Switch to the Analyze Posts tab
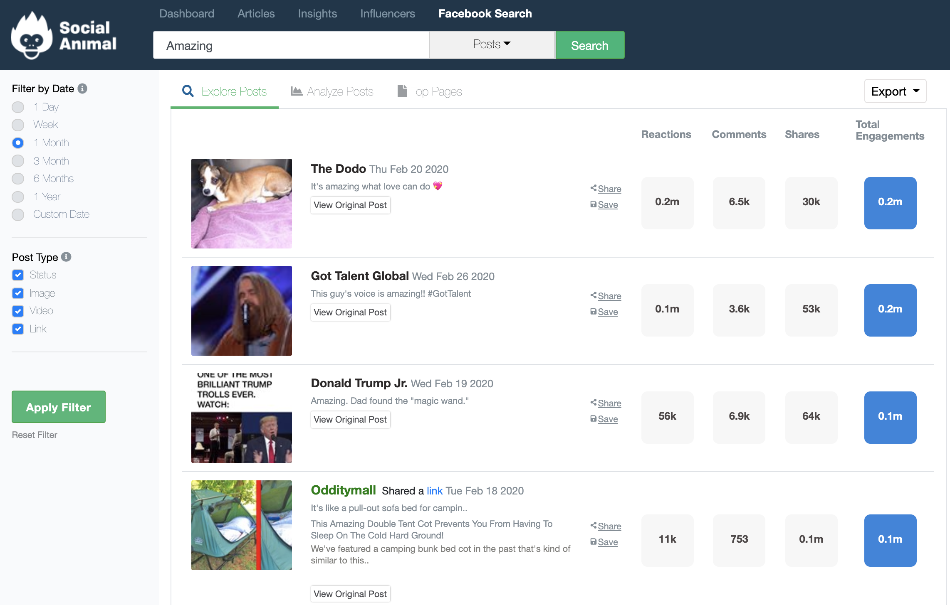The image size is (950, 605). point(332,91)
